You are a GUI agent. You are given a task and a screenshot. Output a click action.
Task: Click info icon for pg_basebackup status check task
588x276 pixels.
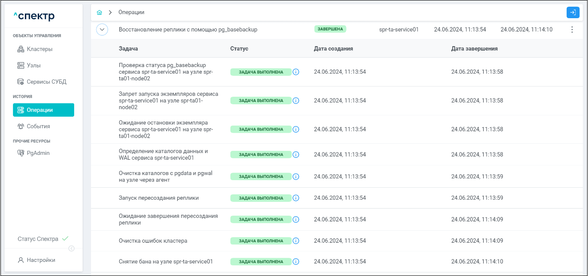coord(296,72)
